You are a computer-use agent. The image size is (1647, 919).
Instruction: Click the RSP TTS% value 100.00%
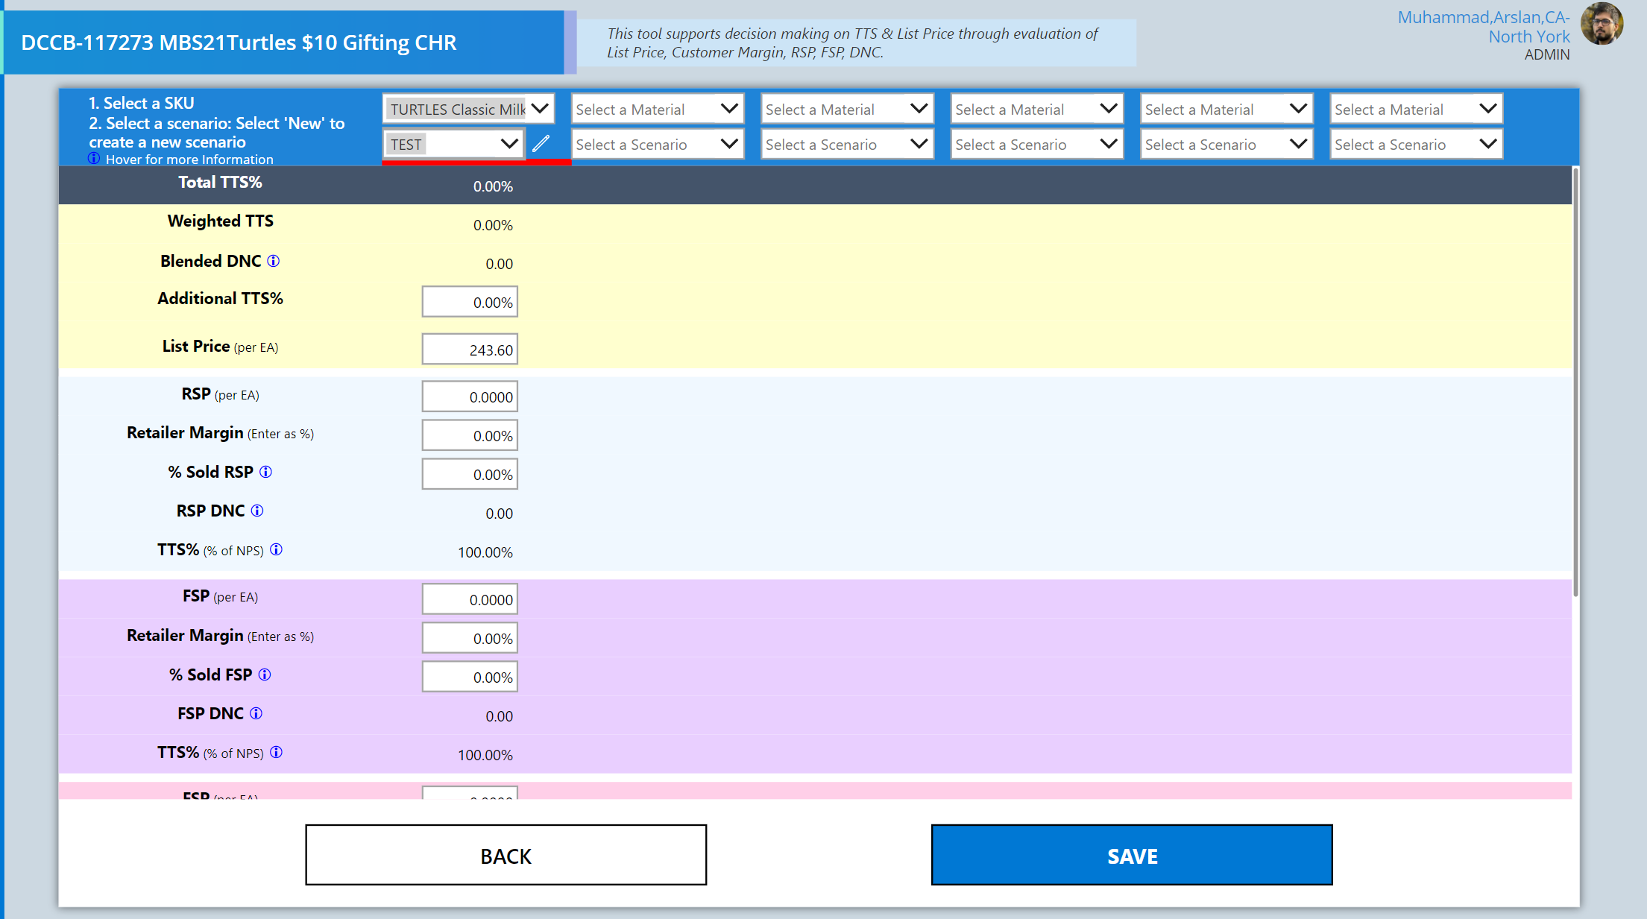485,552
